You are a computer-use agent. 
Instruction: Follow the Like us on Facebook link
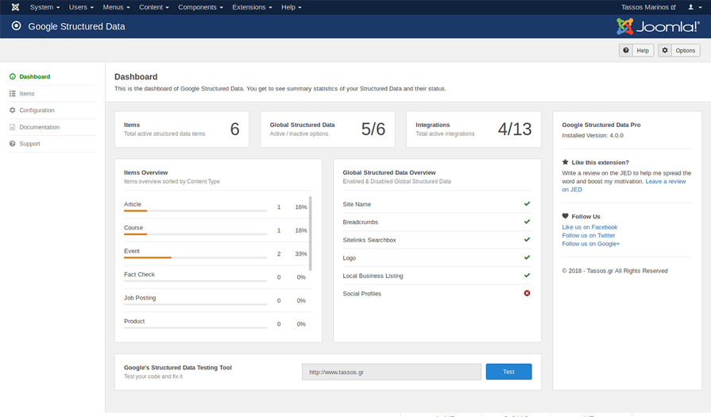[x=589, y=227]
